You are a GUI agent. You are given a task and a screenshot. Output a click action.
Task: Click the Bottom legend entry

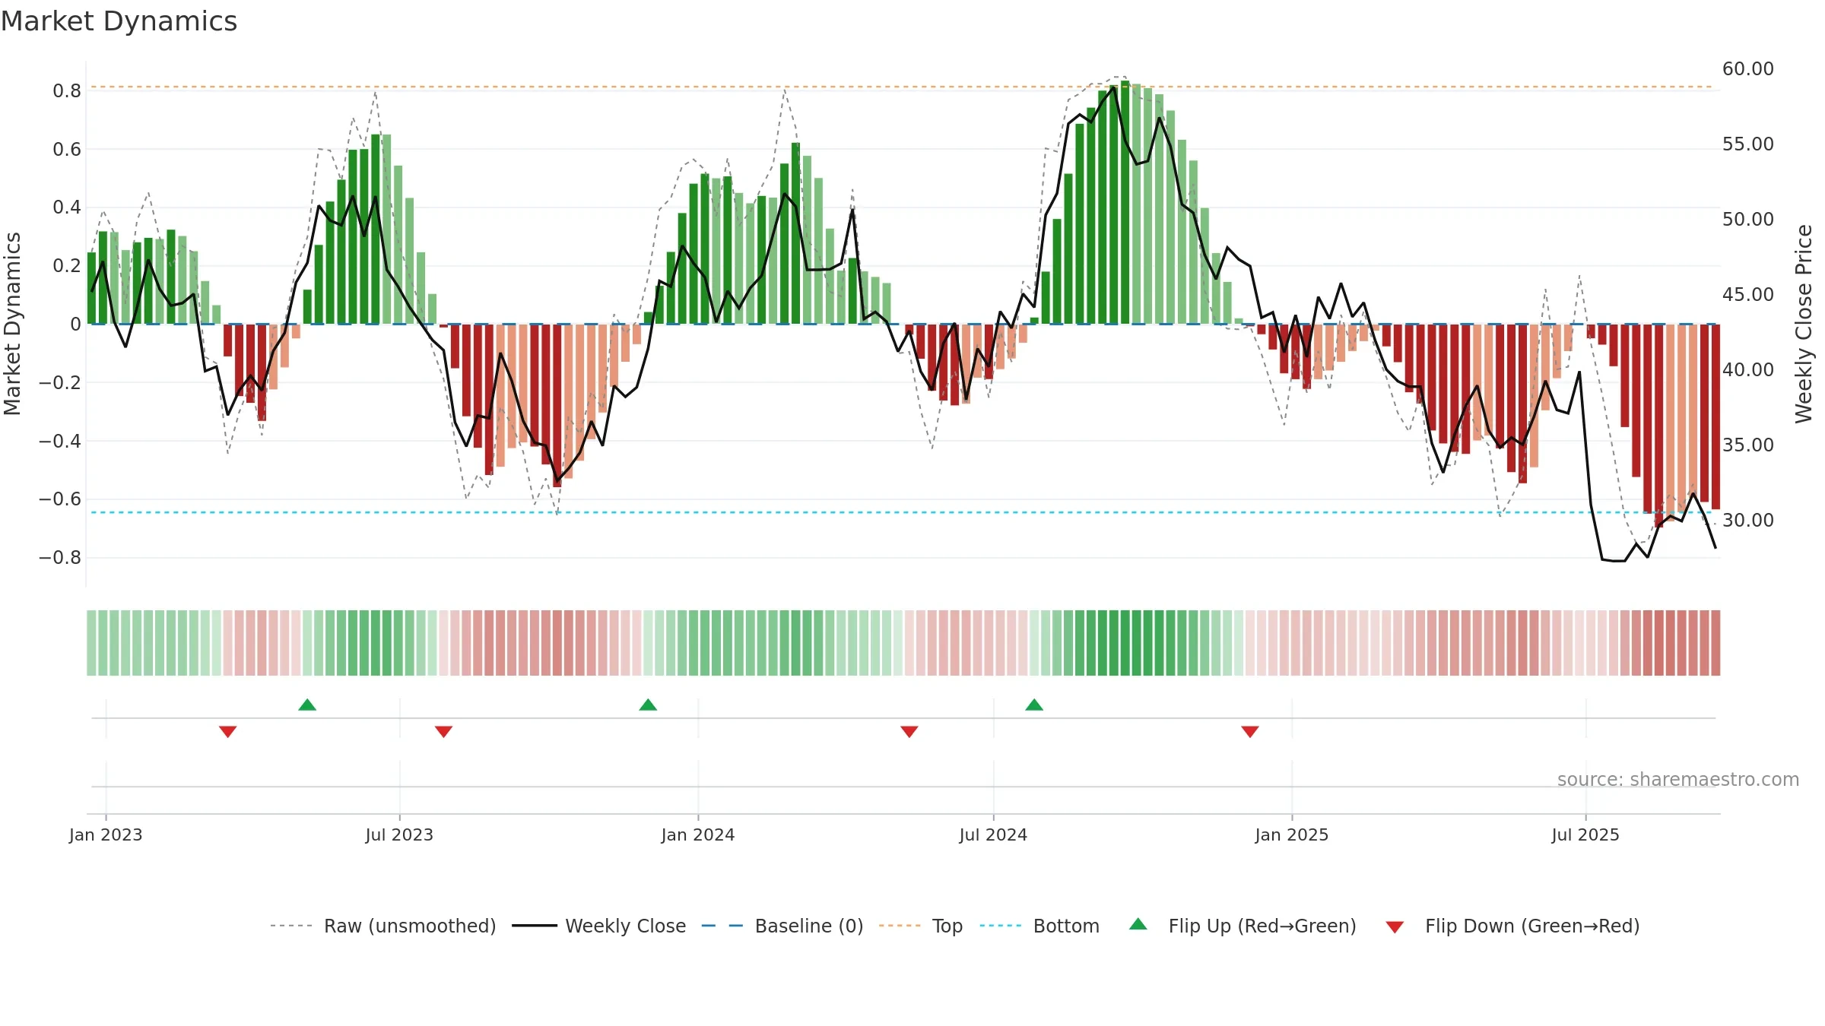pos(1039,926)
